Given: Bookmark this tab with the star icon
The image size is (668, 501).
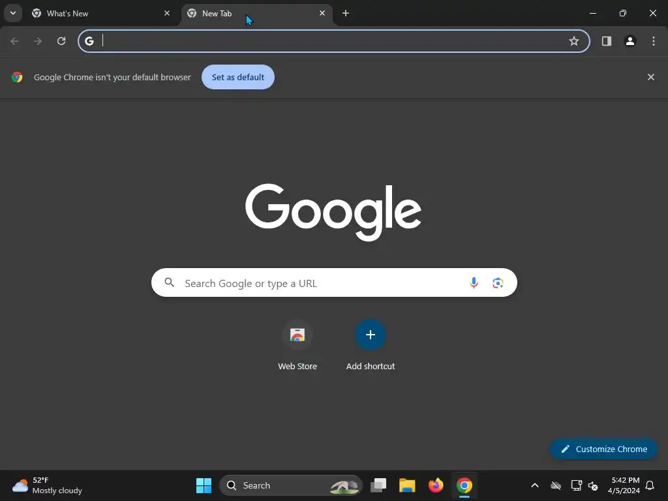Looking at the screenshot, I should pos(574,41).
